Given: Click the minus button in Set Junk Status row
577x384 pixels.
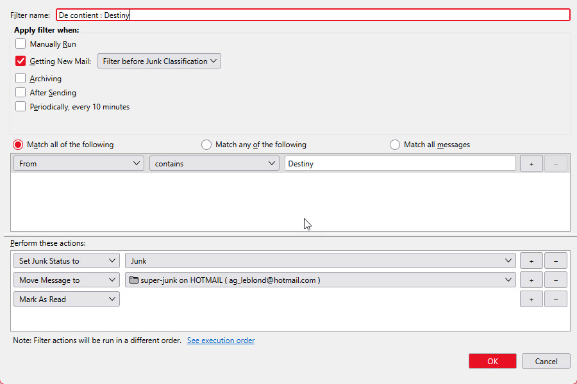Looking at the screenshot, I should (555, 261).
